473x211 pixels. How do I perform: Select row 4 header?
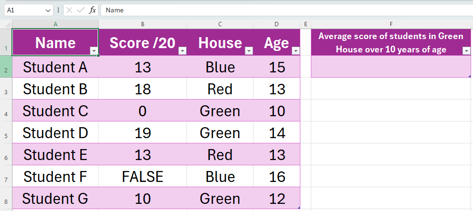pyautogui.click(x=6, y=111)
